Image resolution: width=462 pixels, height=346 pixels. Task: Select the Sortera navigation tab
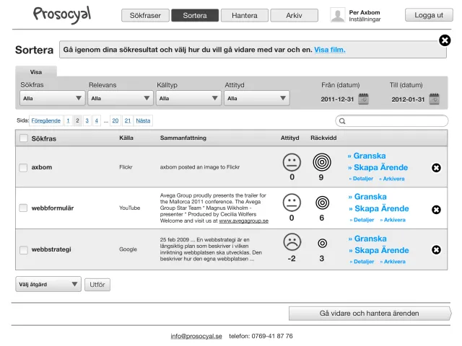[195, 15]
